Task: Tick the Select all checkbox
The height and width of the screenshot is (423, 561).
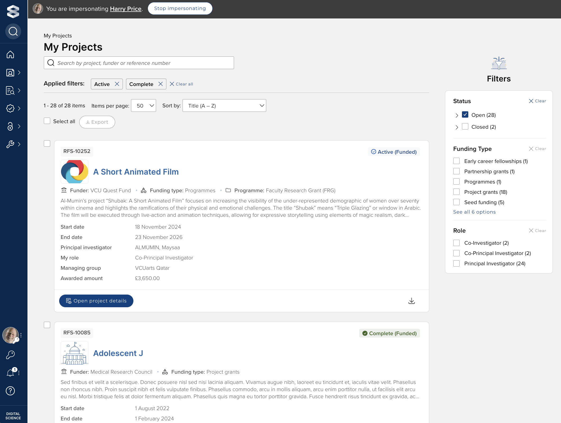Action: click(47, 121)
